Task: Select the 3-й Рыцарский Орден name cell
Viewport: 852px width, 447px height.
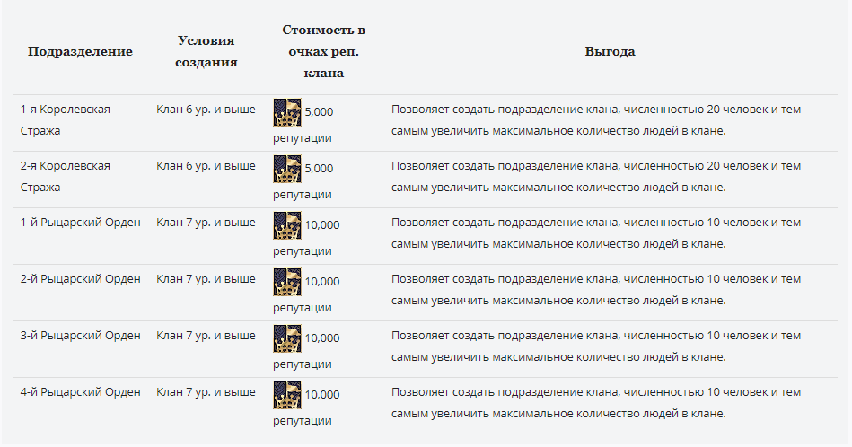Action: (x=81, y=336)
